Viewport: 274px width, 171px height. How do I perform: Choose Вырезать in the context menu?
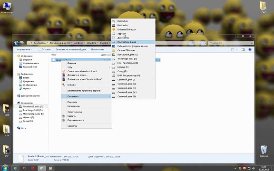tap(86, 102)
